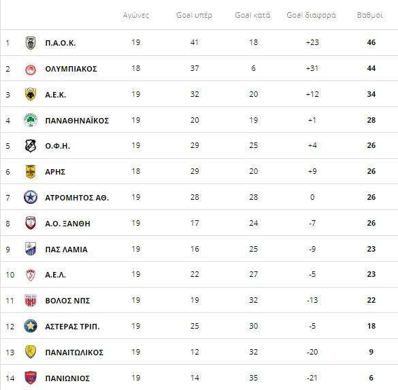The width and height of the screenshot is (398, 390).
Task: Sort by the Goal διαφορά column header
Action: pos(311,15)
